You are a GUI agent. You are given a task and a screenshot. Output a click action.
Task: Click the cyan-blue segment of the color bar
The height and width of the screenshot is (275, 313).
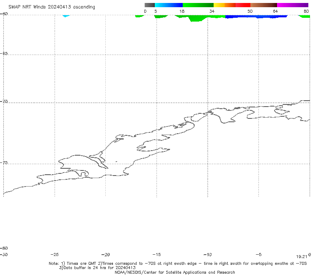[x=169, y=5]
